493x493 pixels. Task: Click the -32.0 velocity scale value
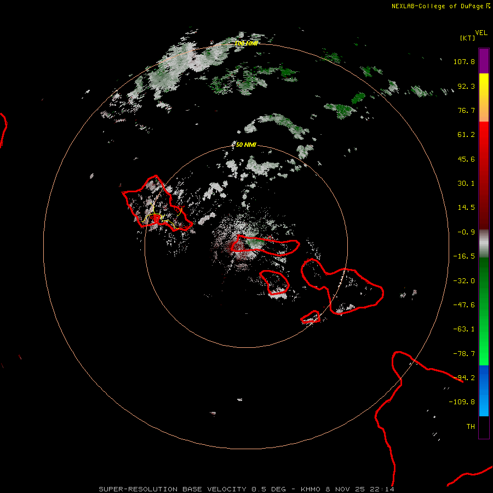(x=464, y=281)
